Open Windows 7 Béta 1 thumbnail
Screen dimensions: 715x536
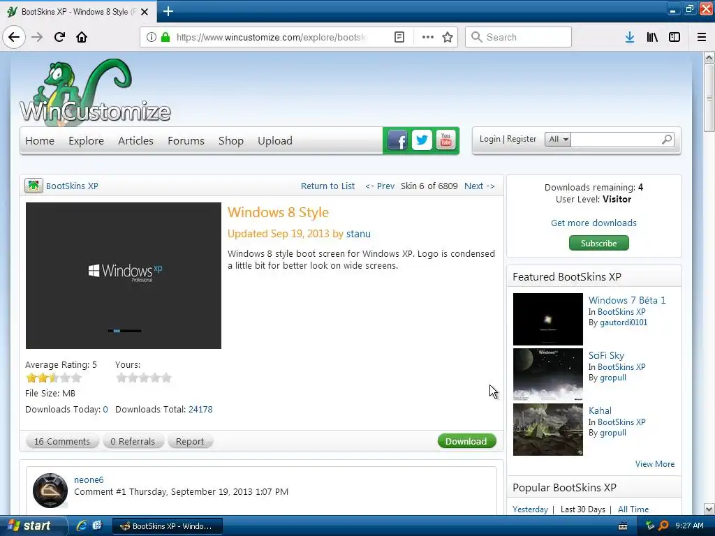click(x=548, y=319)
